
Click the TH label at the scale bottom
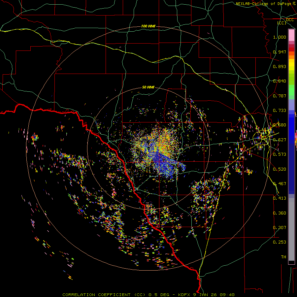283,257
